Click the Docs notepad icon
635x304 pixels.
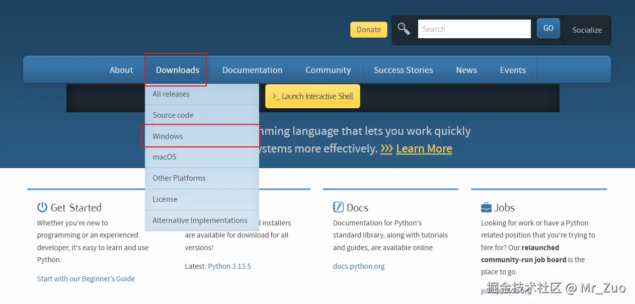tap(338, 207)
